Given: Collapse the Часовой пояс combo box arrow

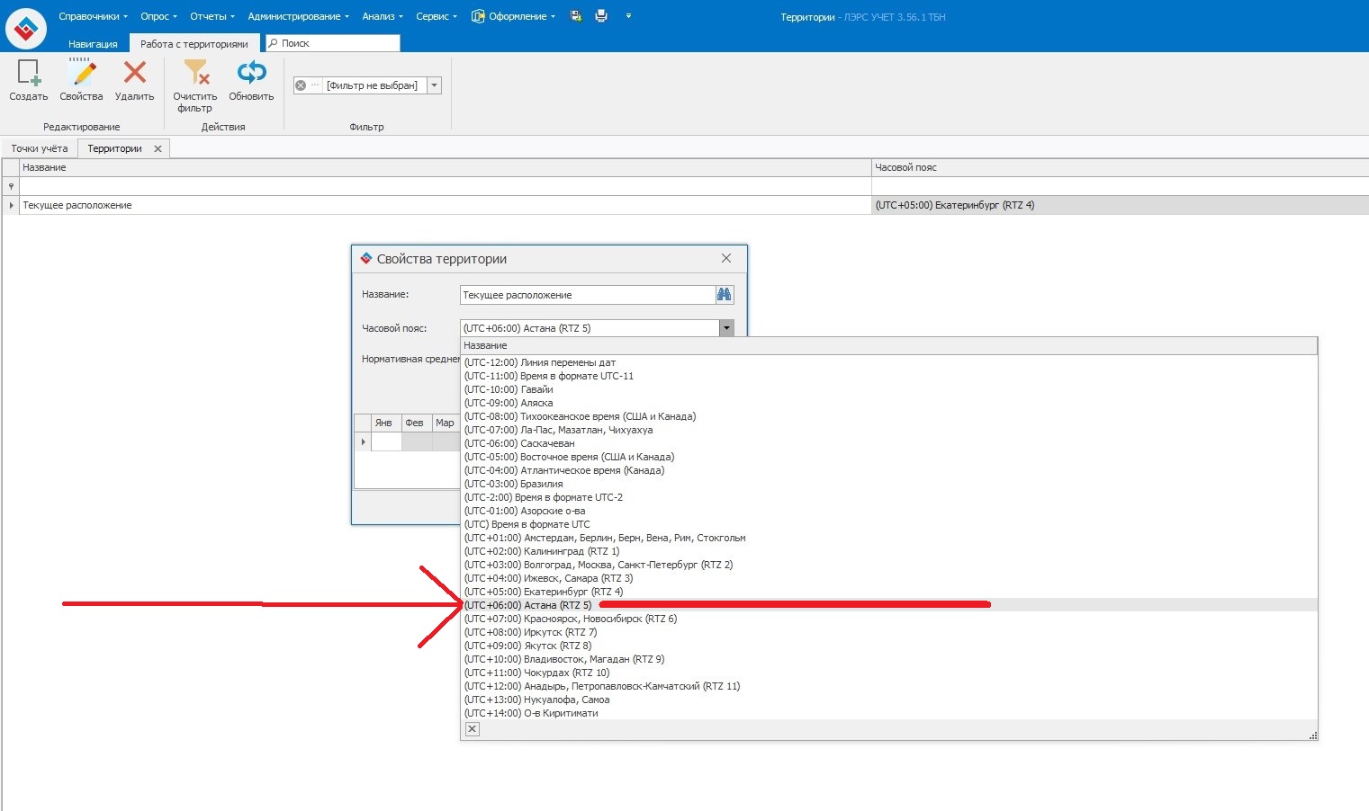Looking at the screenshot, I should tap(726, 328).
